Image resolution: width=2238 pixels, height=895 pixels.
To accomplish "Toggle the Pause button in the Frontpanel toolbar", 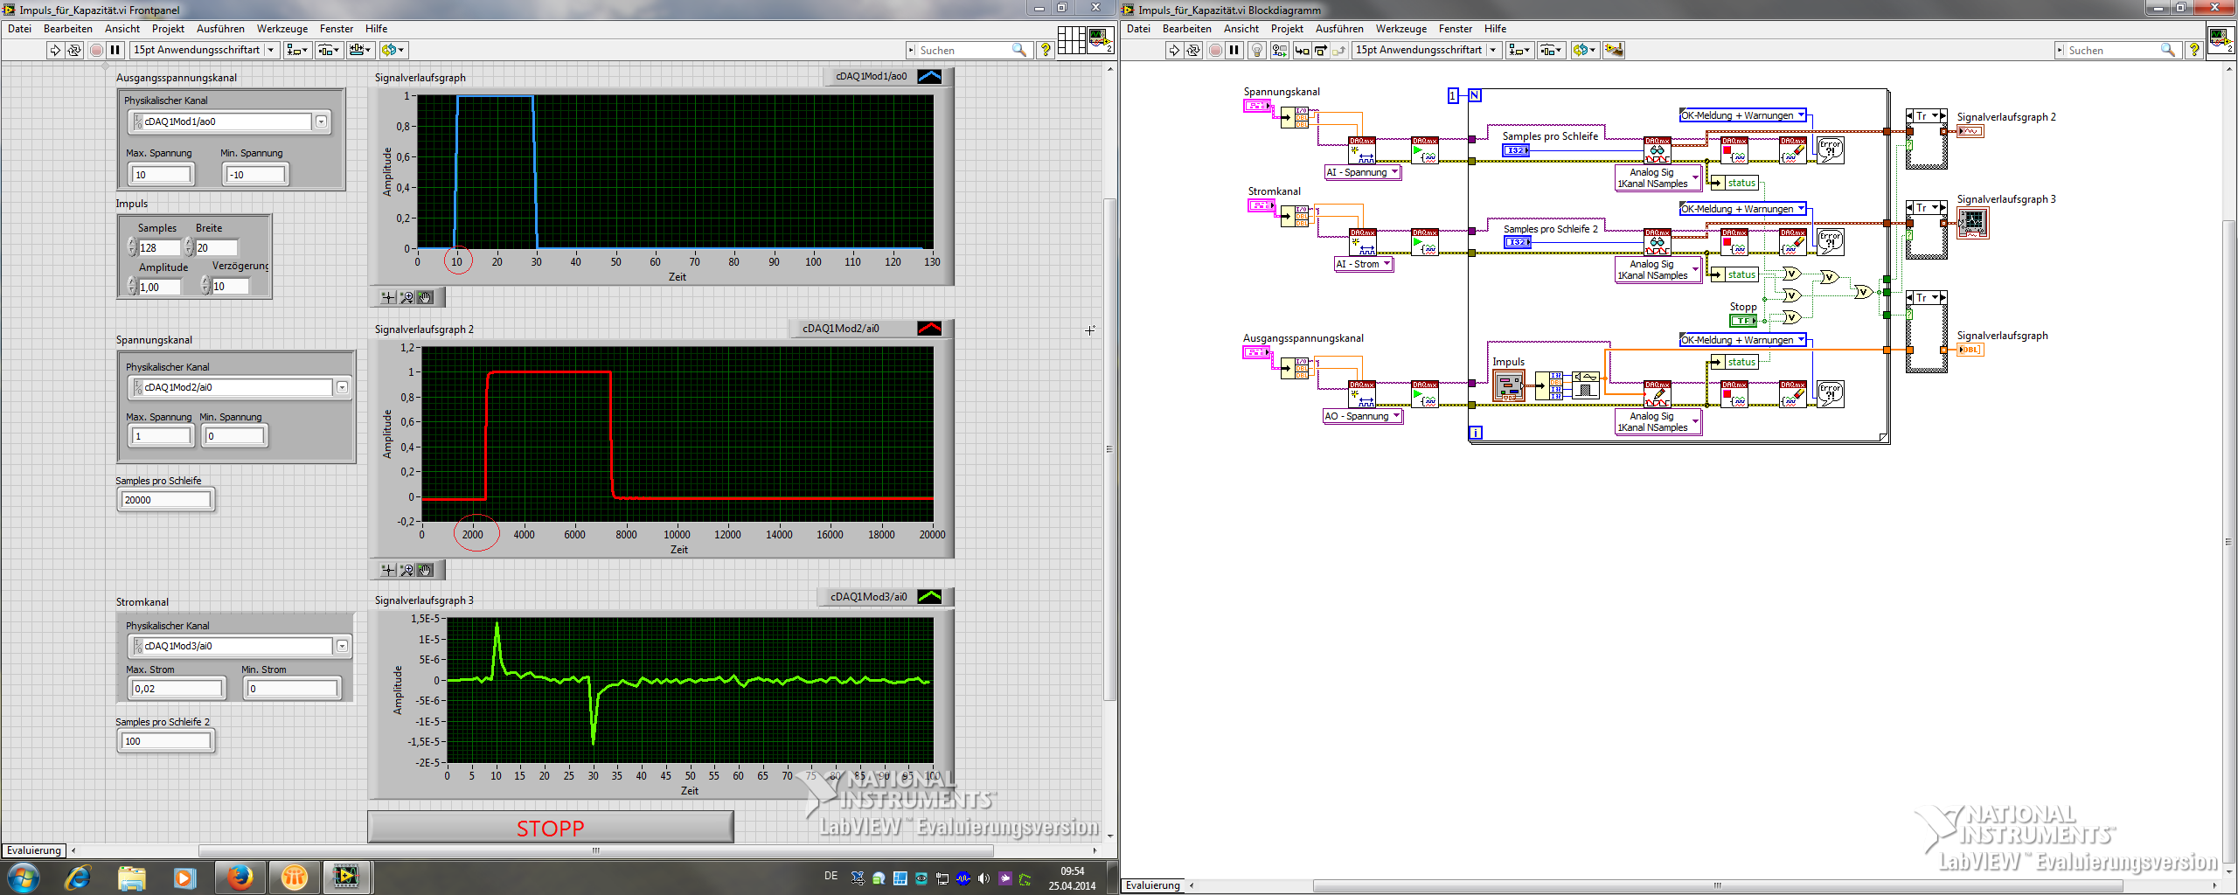I will [115, 51].
